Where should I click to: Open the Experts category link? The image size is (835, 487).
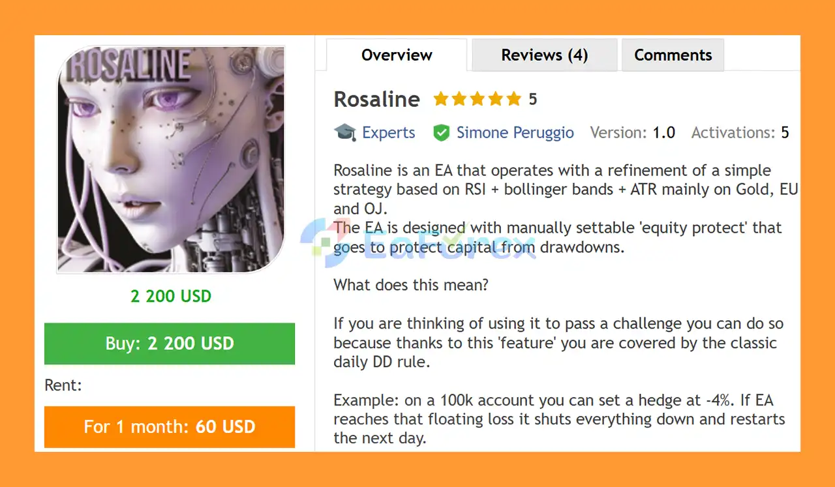(x=388, y=133)
